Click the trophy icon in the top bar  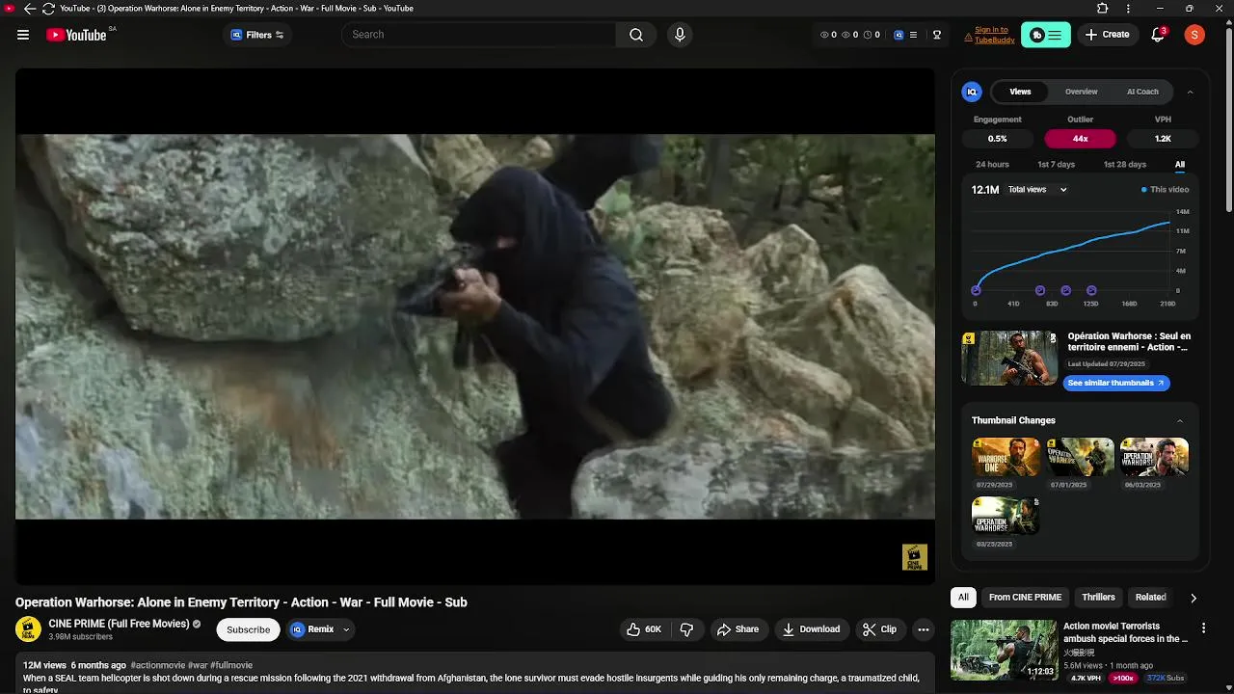(x=937, y=35)
